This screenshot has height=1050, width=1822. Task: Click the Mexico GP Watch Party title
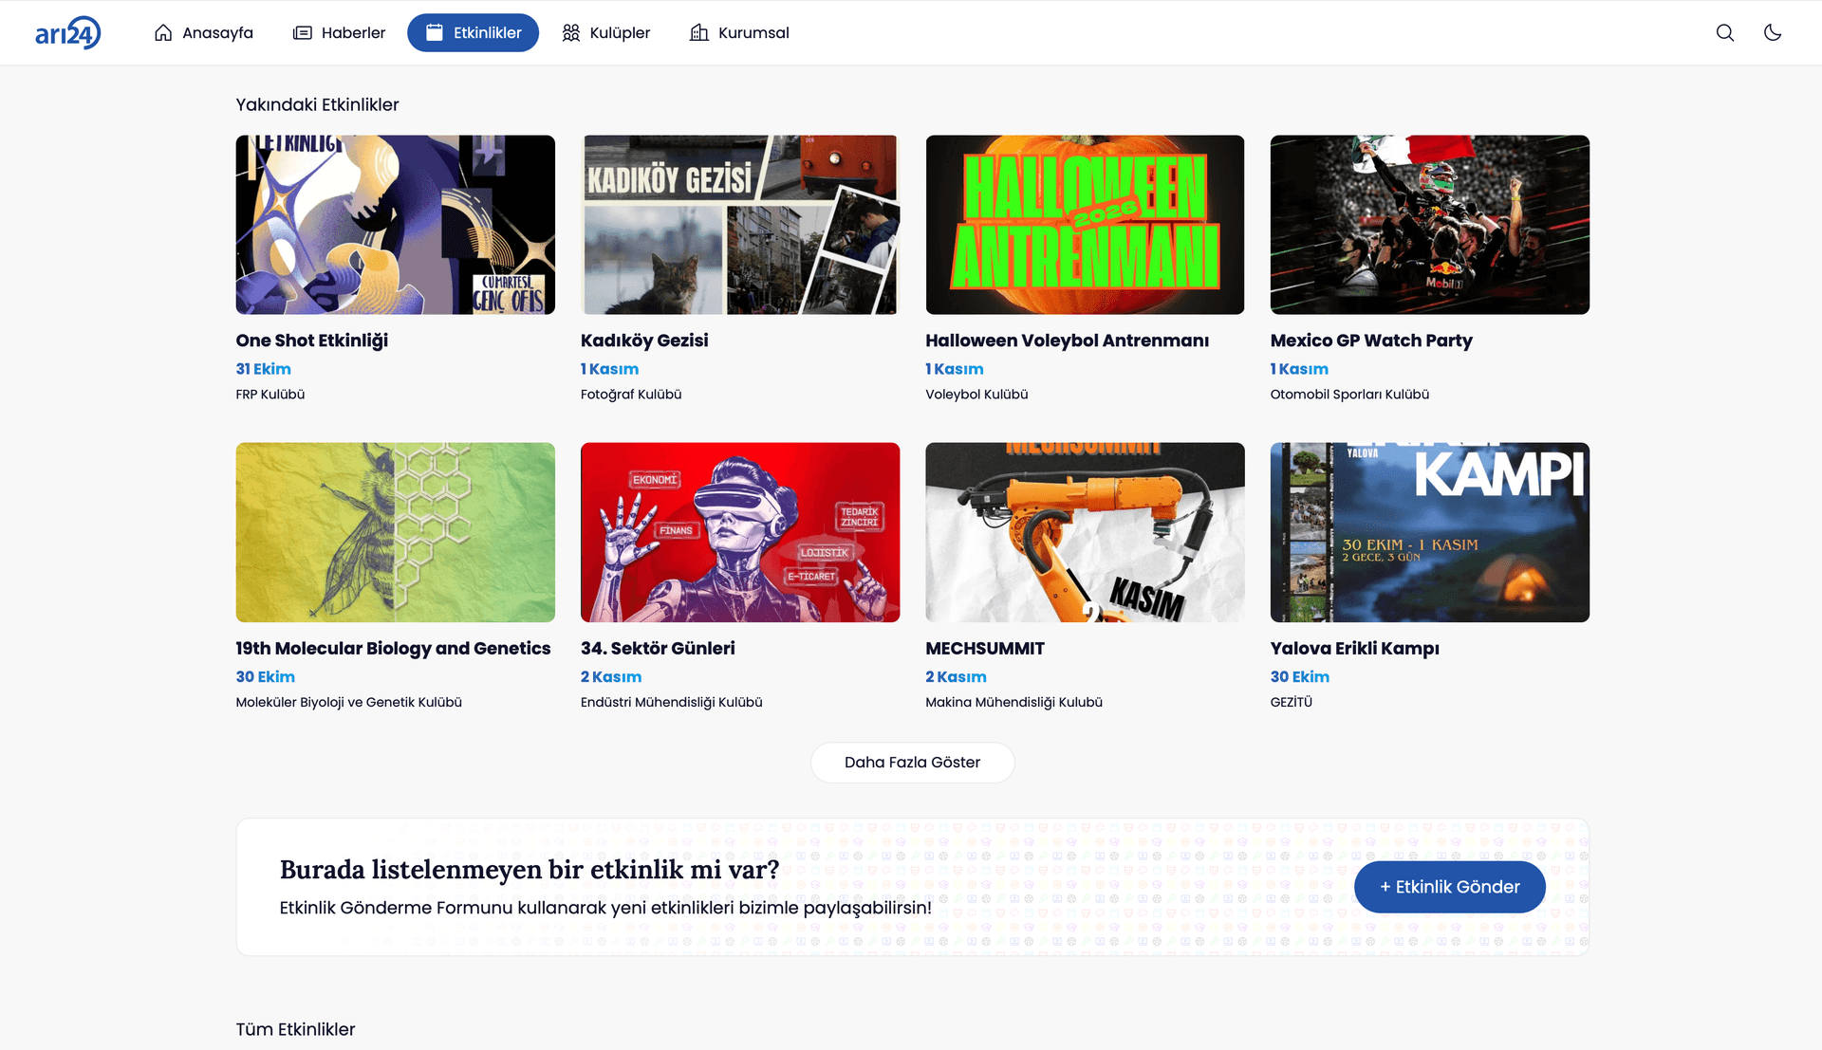1371,341
